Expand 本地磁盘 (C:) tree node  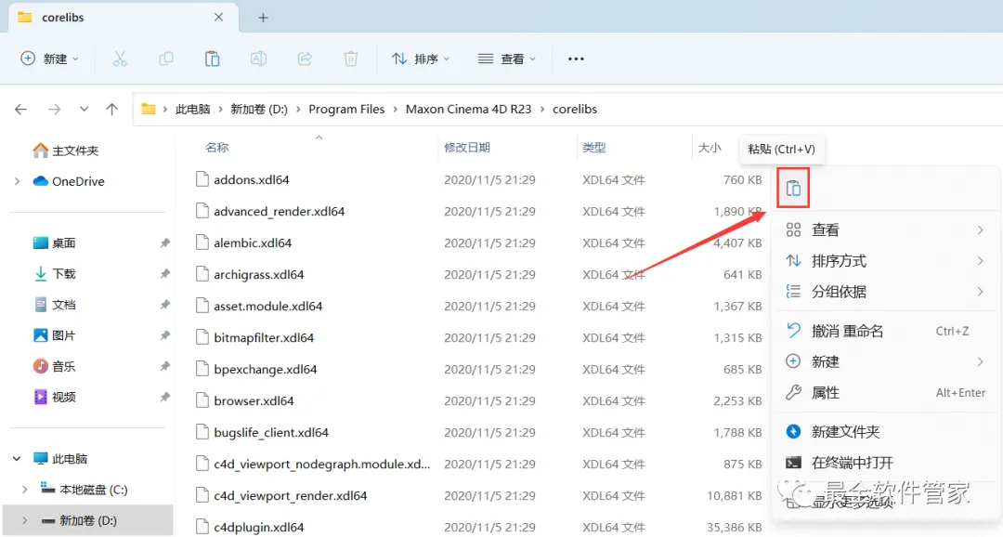pos(25,490)
